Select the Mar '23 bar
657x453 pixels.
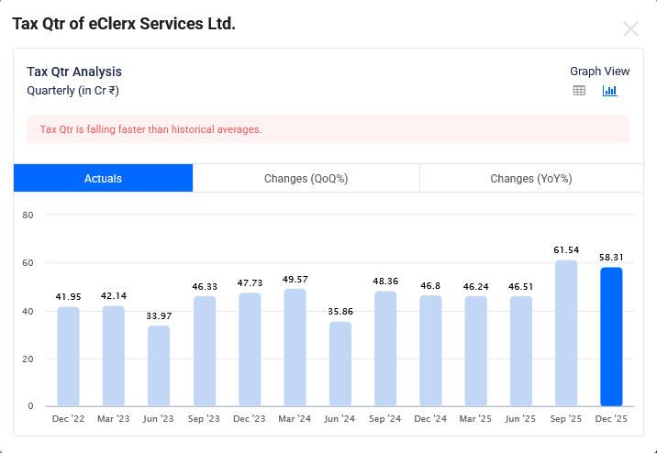[113, 356]
